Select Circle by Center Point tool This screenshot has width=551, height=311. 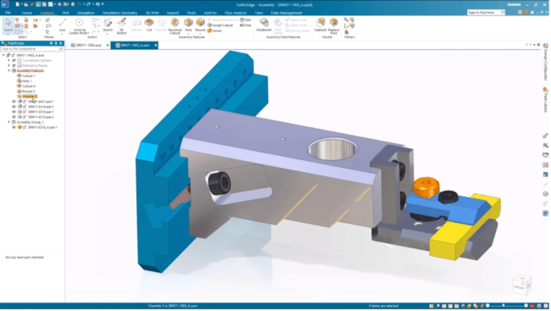[79, 26]
